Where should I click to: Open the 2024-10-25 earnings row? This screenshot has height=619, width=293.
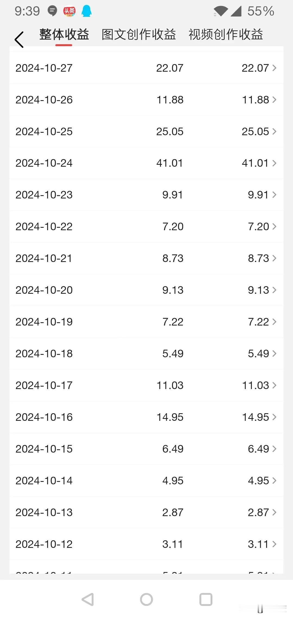pos(146,131)
